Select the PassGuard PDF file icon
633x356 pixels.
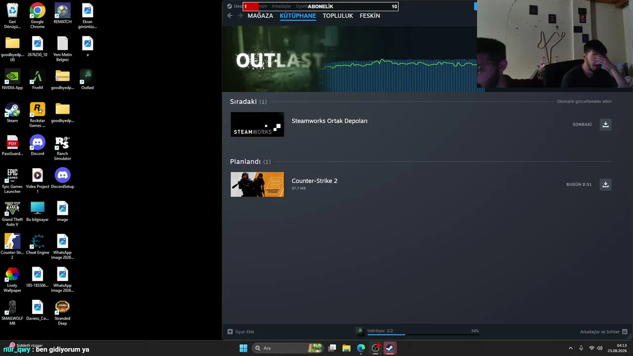pyautogui.click(x=12, y=145)
